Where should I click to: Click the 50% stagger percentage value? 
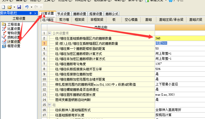[x=158, y=69]
